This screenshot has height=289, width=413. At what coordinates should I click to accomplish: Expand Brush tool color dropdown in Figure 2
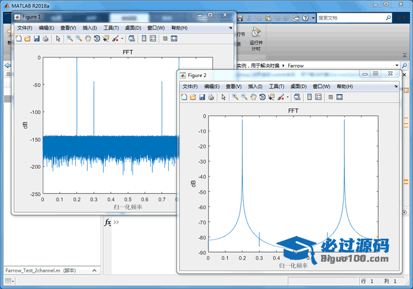(287, 97)
